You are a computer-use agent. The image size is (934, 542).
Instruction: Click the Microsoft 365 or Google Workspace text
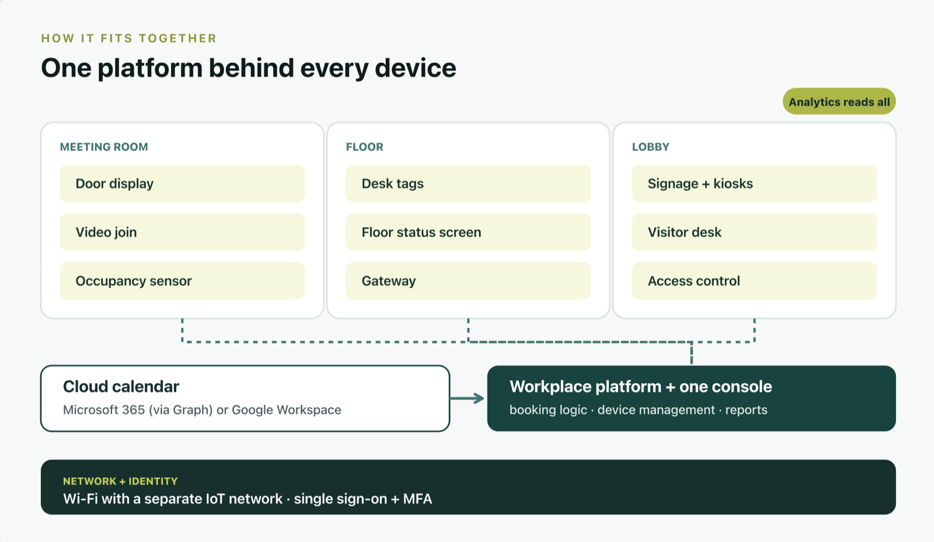click(202, 410)
